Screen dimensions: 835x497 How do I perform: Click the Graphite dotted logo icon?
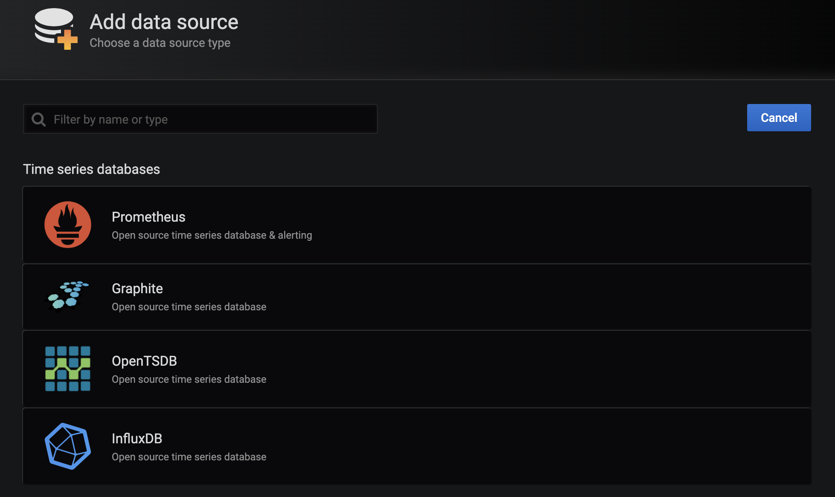coord(68,295)
